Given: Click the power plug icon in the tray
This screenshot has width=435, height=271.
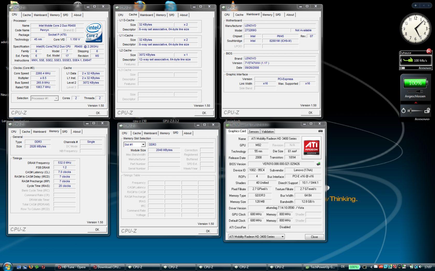Looking at the screenshot, I should [x=364, y=267].
